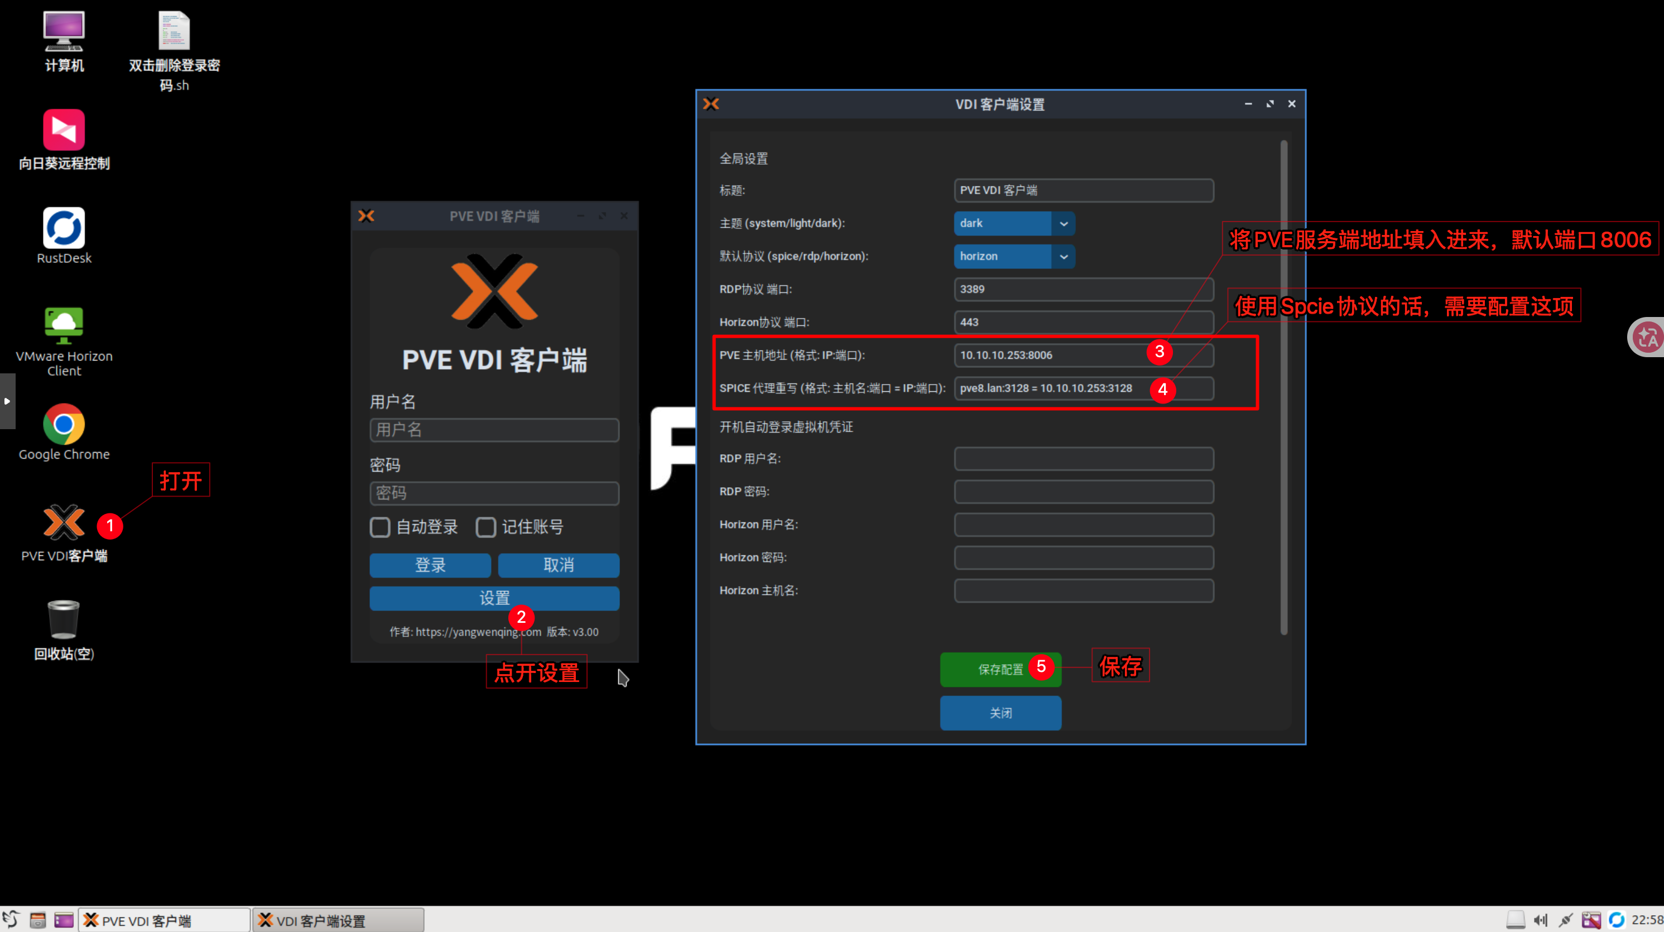
Task: Select the Google Chrome desktop icon
Action: click(64, 432)
